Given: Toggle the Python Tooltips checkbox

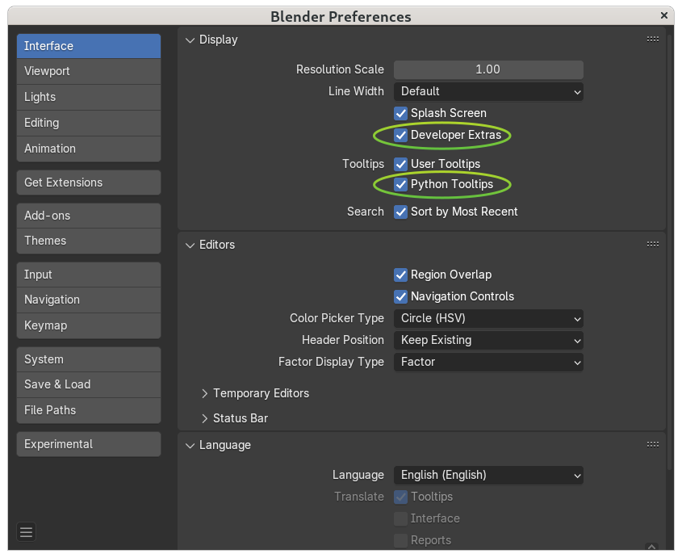Looking at the screenshot, I should (x=400, y=185).
